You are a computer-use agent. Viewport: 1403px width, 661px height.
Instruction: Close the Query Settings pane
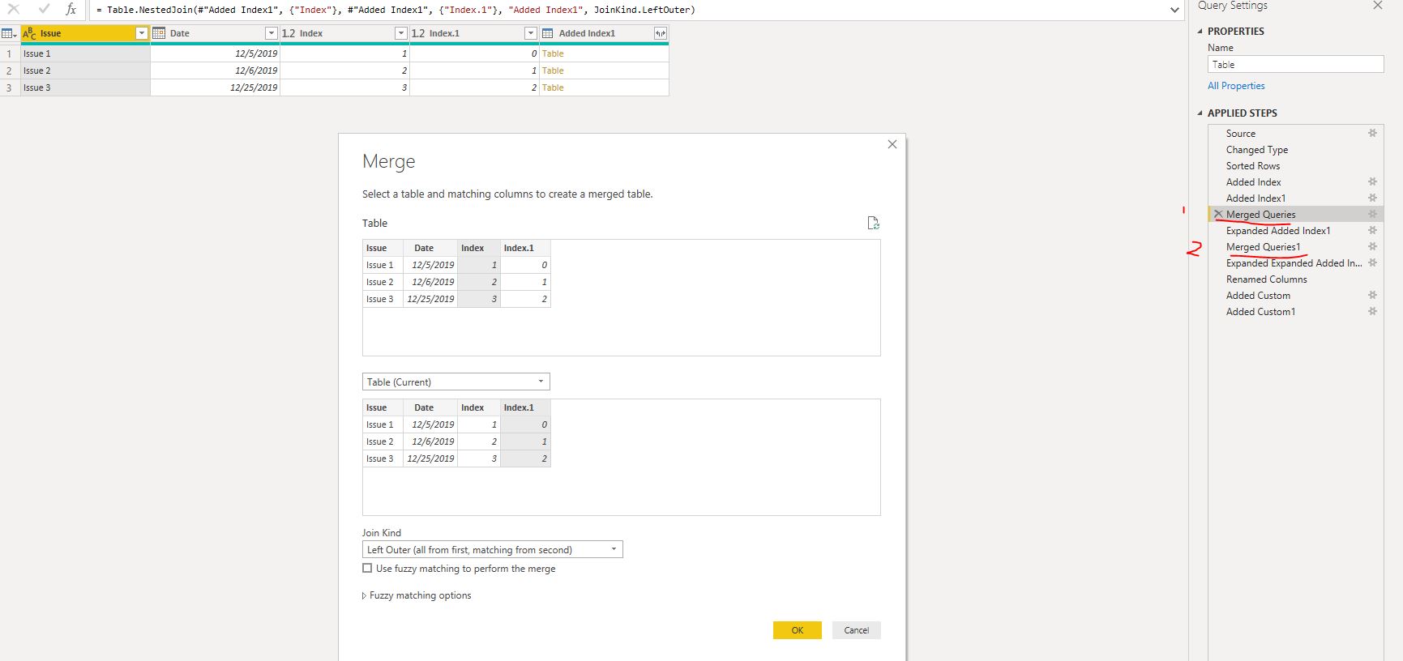click(1377, 5)
